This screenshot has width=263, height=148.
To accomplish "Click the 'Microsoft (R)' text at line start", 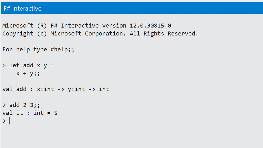I will click(x=21, y=26).
